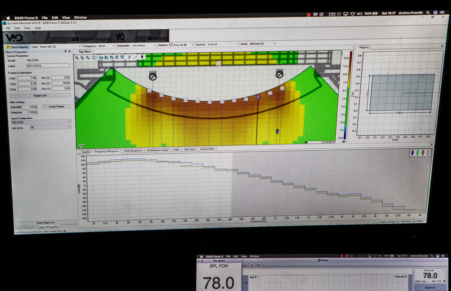This screenshot has width=451, height=291.
Task: Click the third magnifier (zoom to fit) icon
Action: click(88, 58)
